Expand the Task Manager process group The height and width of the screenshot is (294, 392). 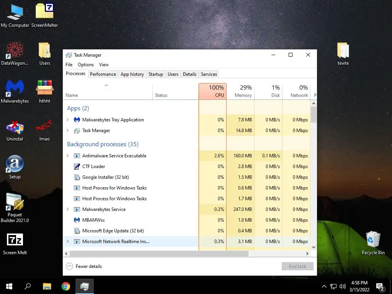click(67, 131)
